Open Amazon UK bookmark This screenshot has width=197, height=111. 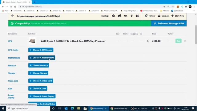[16, 11]
